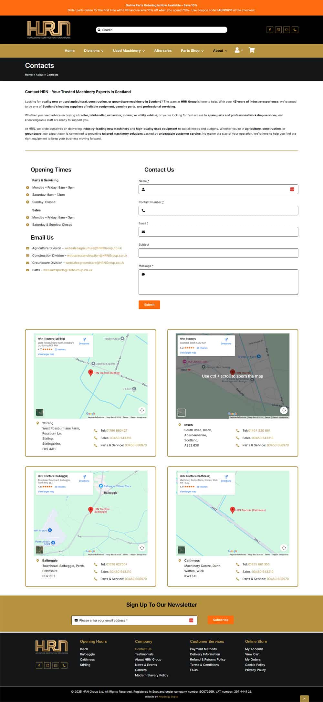Expand the Divisions dropdown menu
The height and width of the screenshot is (702, 323).
click(x=94, y=51)
